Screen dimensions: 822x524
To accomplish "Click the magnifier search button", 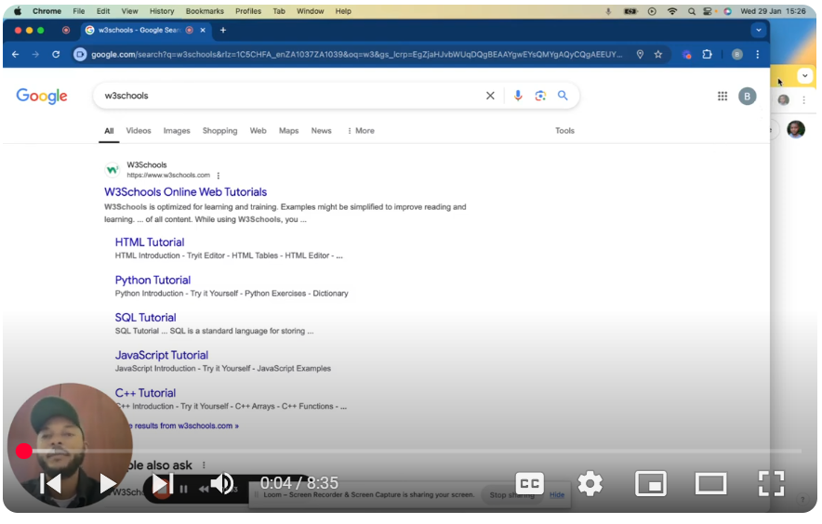I will pyautogui.click(x=563, y=96).
